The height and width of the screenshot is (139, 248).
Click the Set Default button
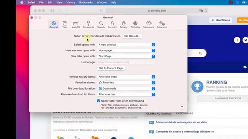(132, 36)
